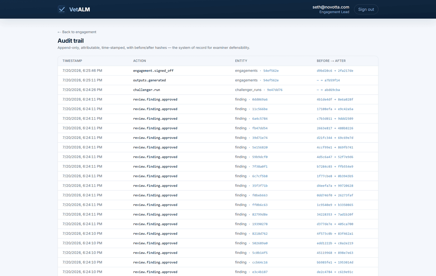Screen dimensions: 436x276
Task: Select the engagement.signed_off action row
Action: pyautogui.click(x=218, y=71)
